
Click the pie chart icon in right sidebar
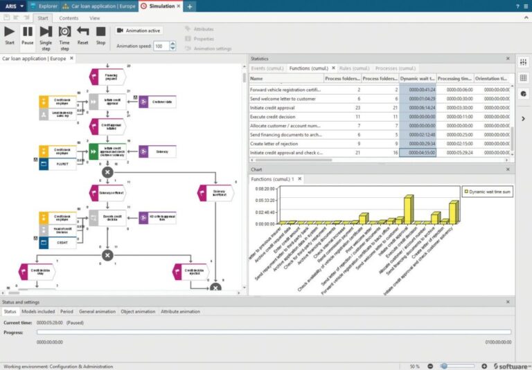(523, 93)
